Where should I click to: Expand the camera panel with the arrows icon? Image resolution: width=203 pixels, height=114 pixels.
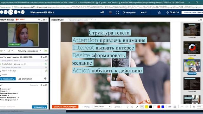(x=46, y=20)
